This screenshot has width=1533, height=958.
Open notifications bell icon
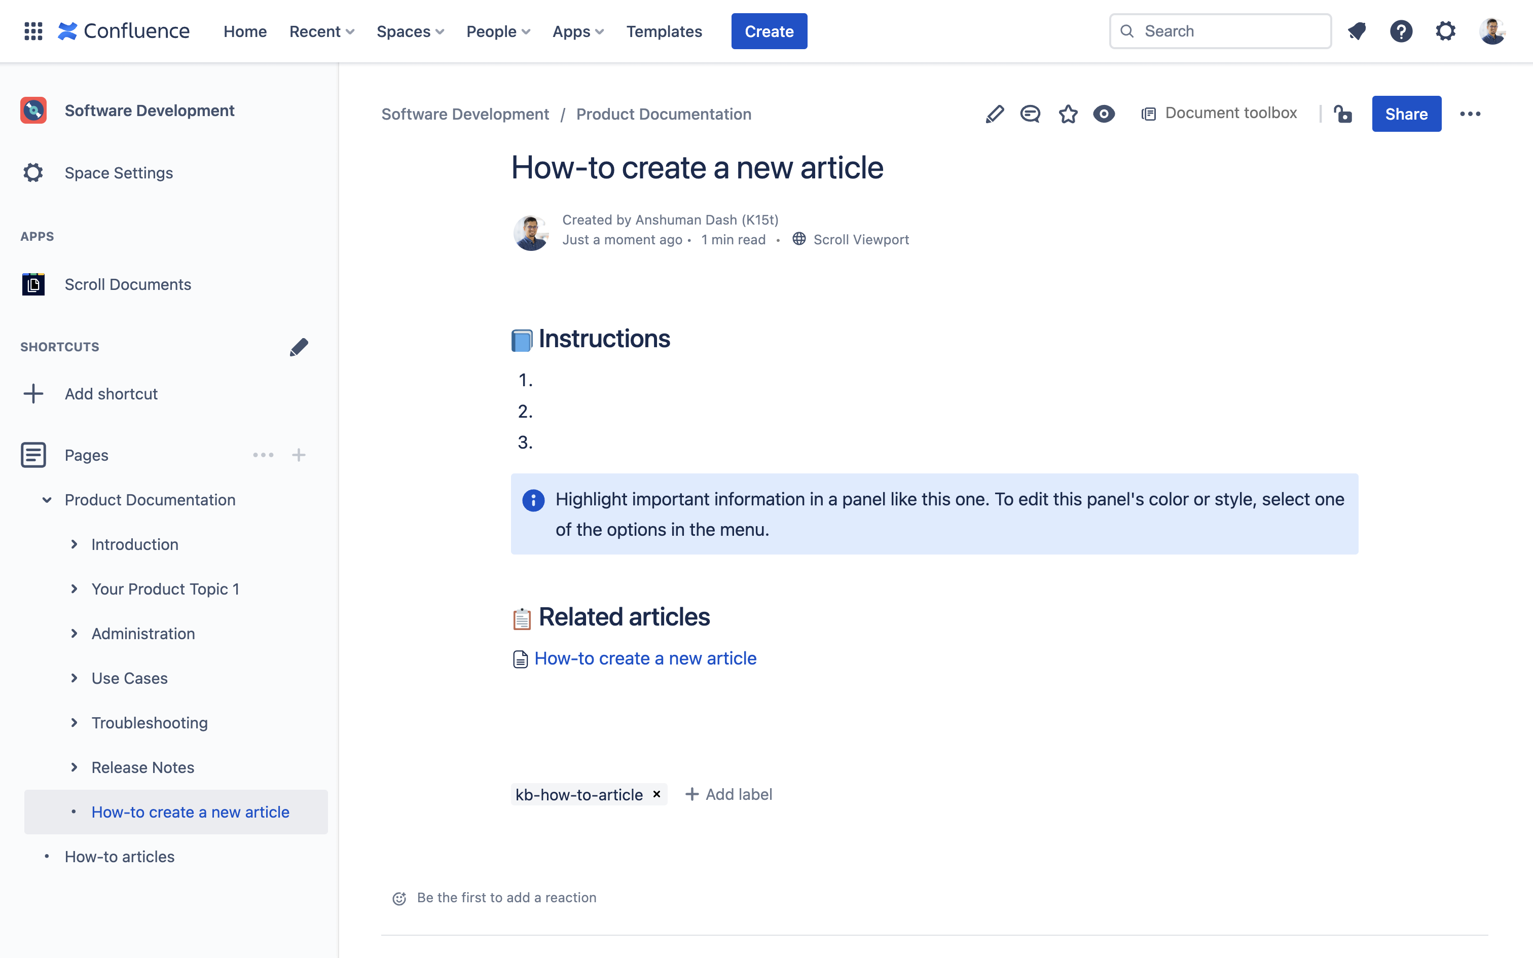(1357, 31)
